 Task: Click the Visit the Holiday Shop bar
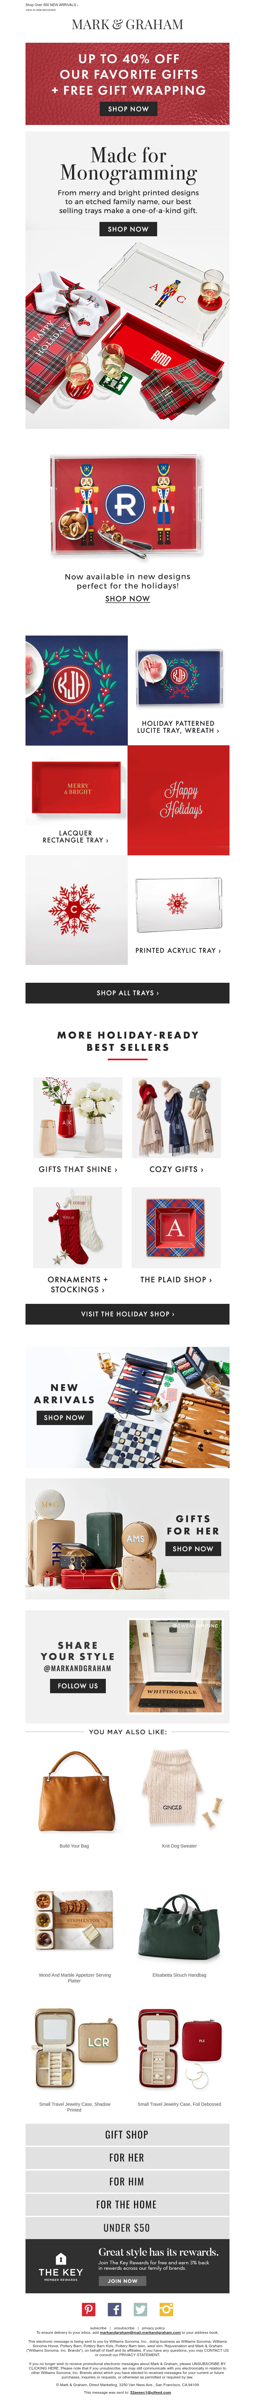coord(127,1313)
